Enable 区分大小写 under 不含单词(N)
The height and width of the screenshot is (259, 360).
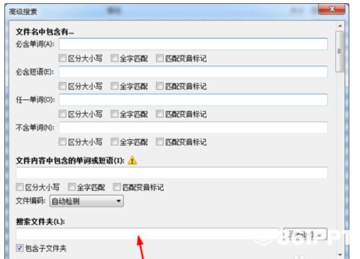pyautogui.click(x=63, y=141)
